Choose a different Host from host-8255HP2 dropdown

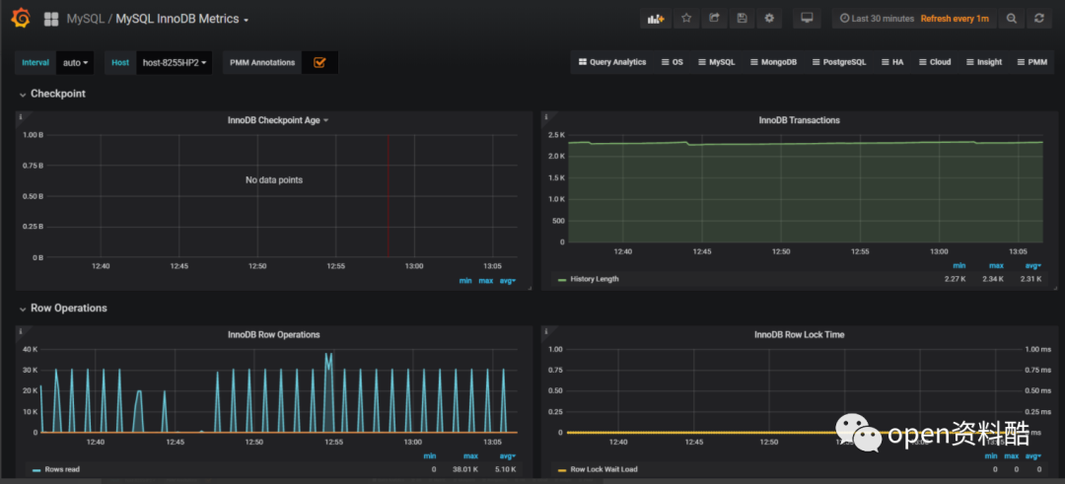(175, 62)
